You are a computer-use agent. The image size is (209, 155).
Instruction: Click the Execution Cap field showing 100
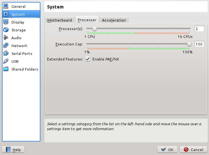[x=200, y=44]
